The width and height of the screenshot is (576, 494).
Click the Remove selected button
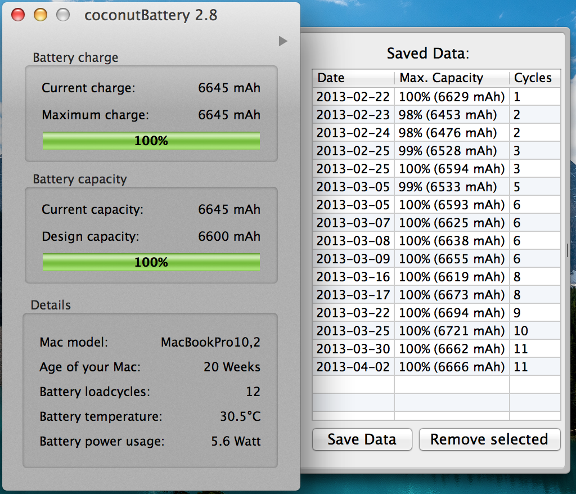(489, 439)
